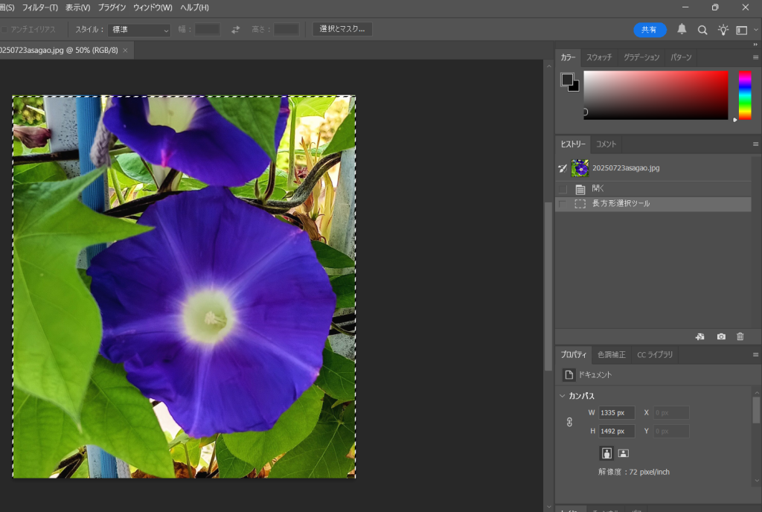Click the canvas width W input field
This screenshot has width=762, height=512.
(616, 412)
